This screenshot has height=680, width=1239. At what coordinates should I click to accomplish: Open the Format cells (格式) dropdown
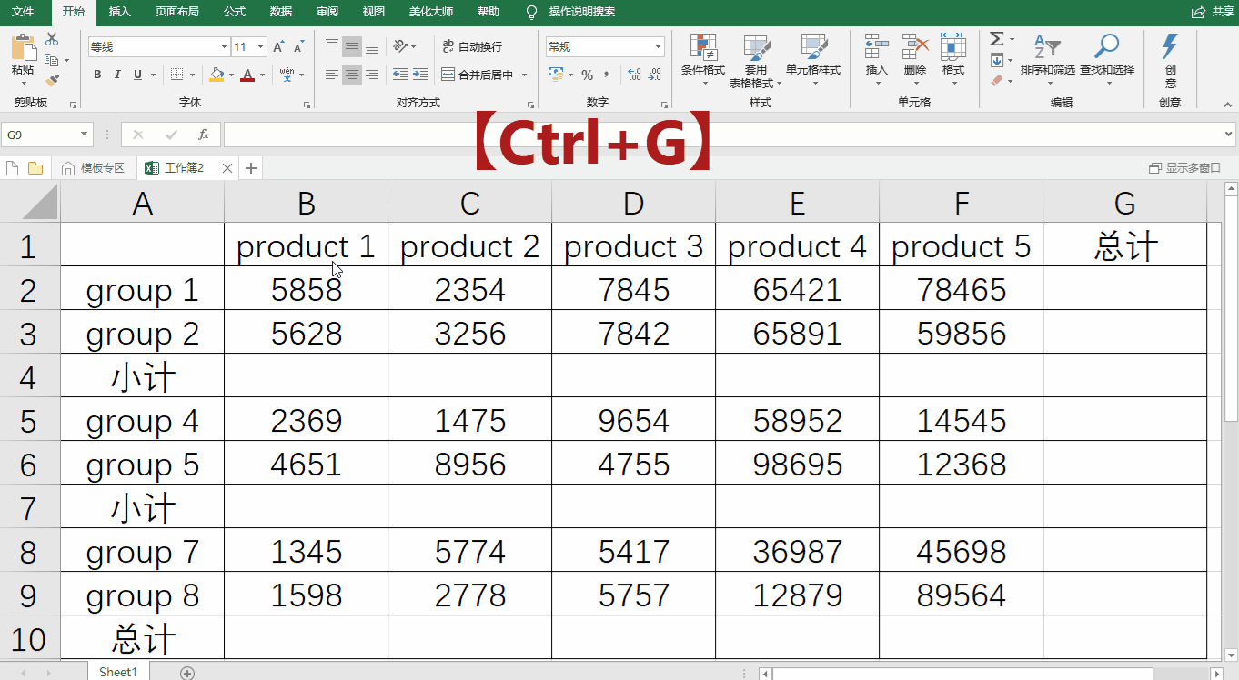pyautogui.click(x=953, y=60)
